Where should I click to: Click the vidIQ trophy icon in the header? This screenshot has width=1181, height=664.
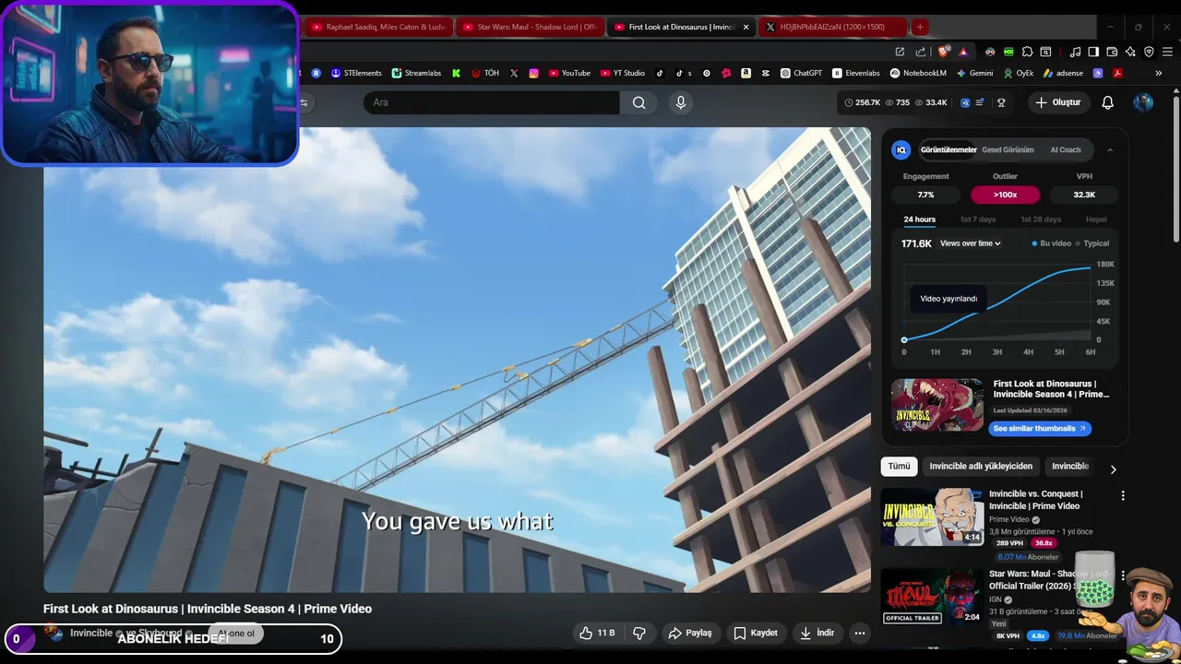coord(1001,102)
